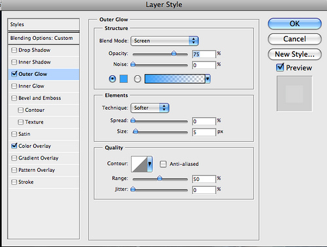
Task: Click the Size slider handle
Action: point(135,131)
